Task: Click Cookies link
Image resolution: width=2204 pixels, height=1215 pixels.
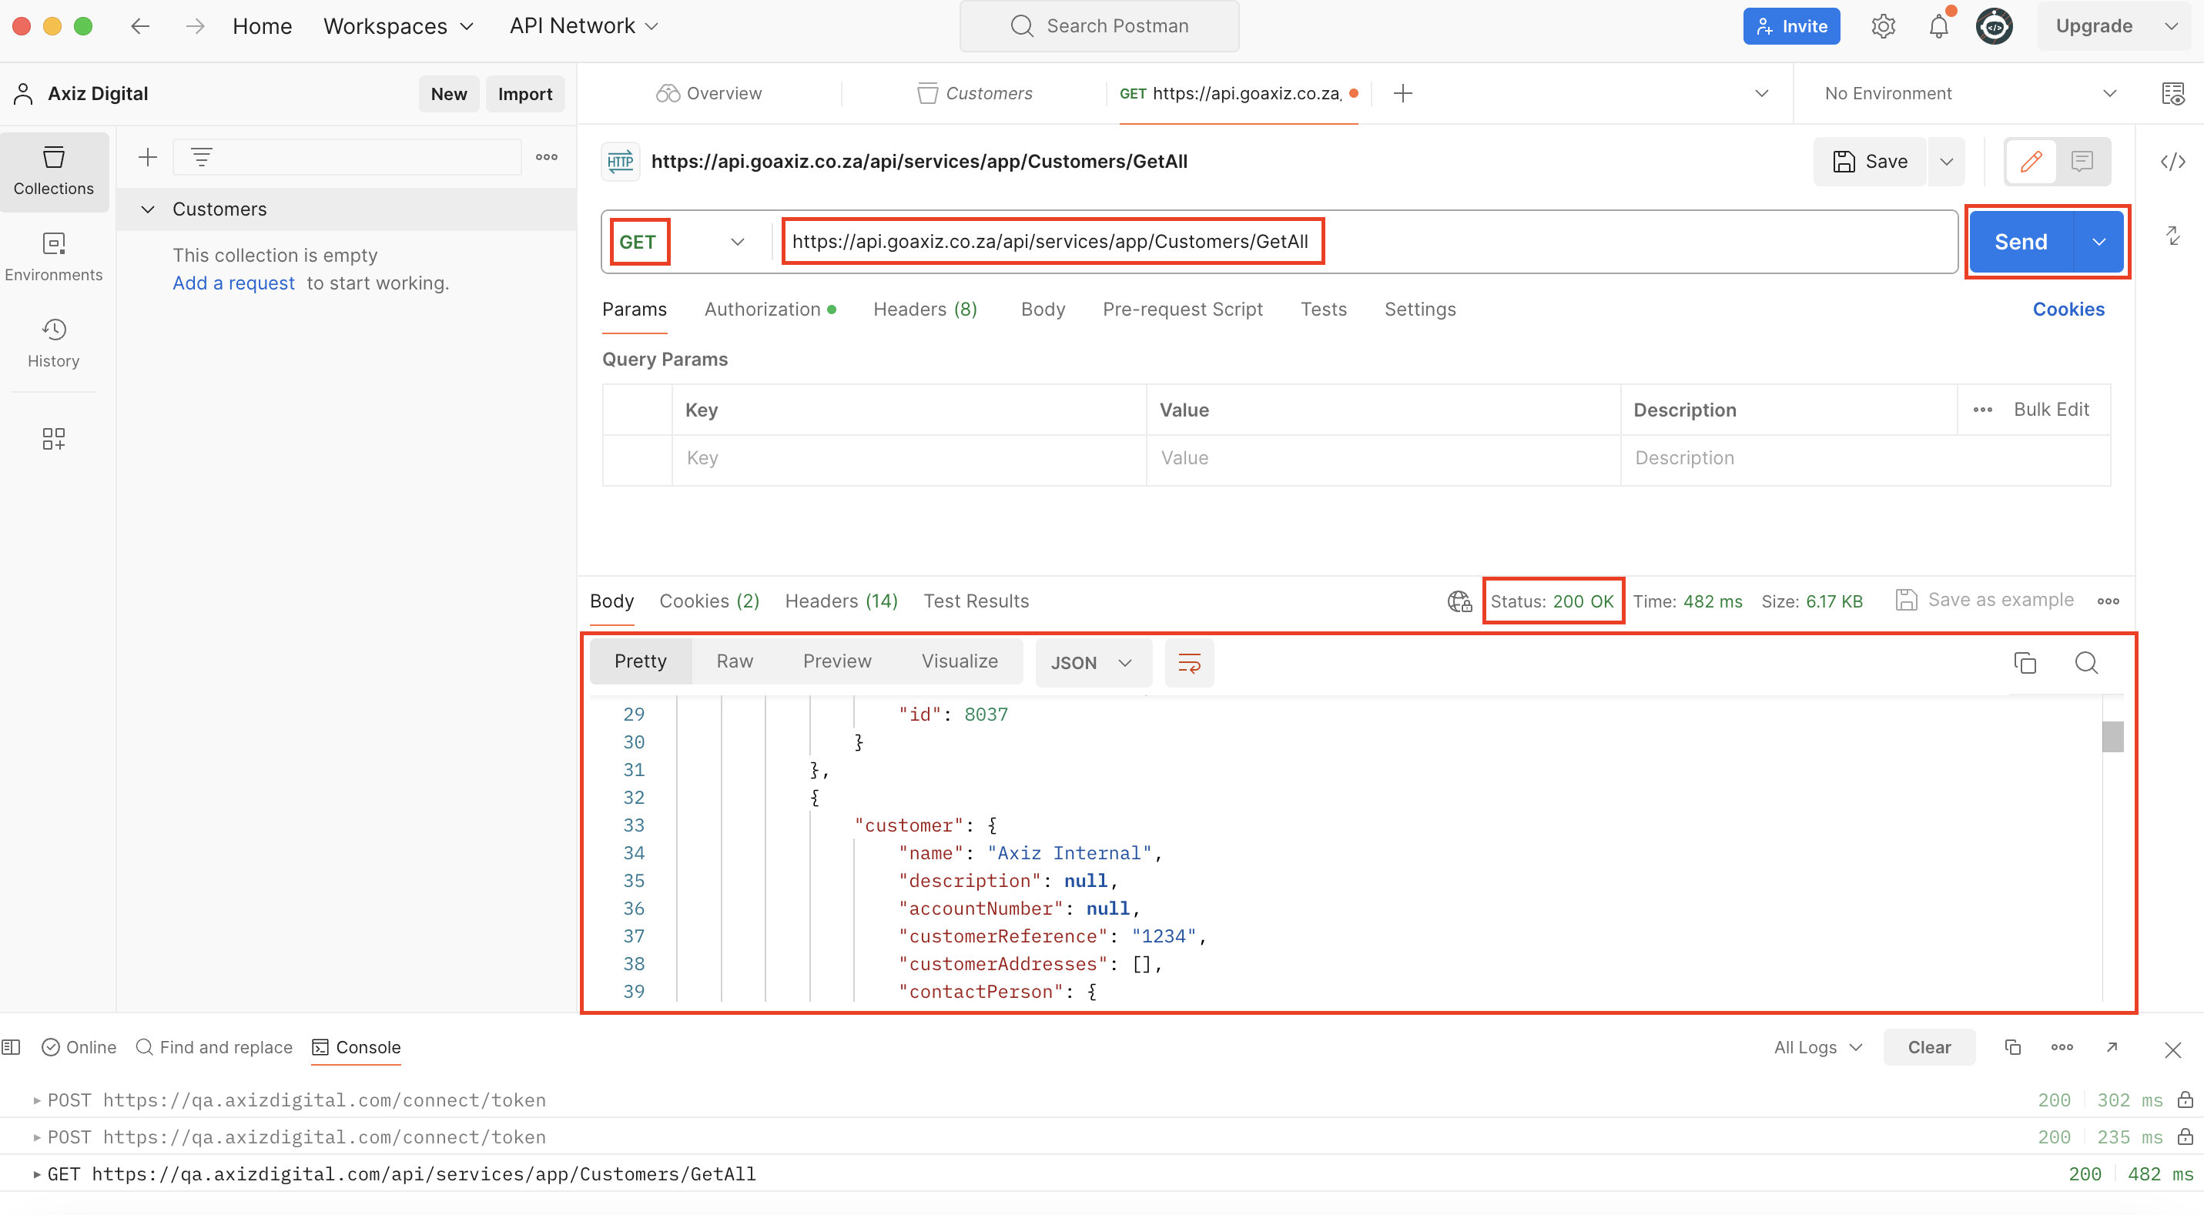Action: click(2068, 310)
